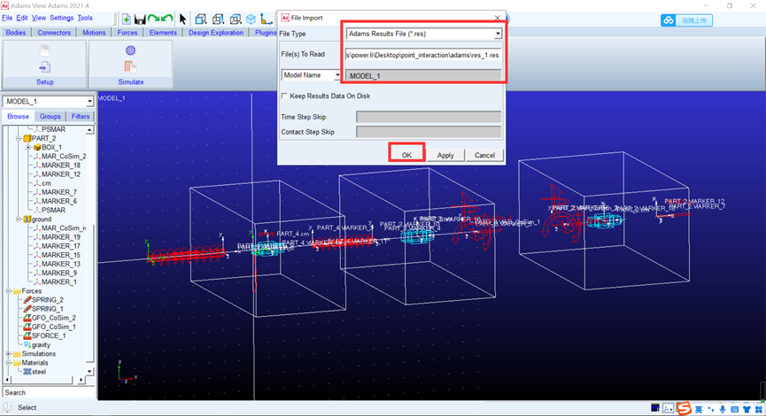Open the Settings menu
The width and height of the screenshot is (766, 416).
62,18
